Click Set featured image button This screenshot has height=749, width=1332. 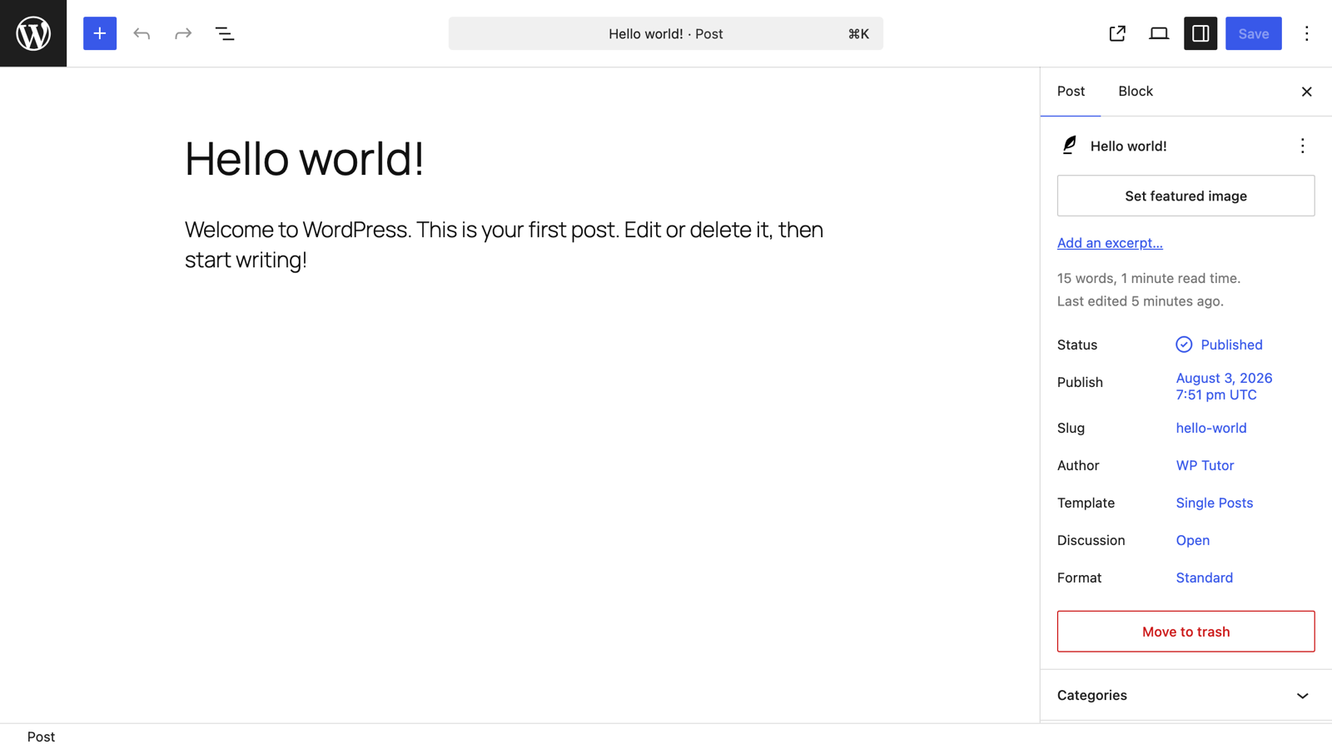tap(1185, 196)
